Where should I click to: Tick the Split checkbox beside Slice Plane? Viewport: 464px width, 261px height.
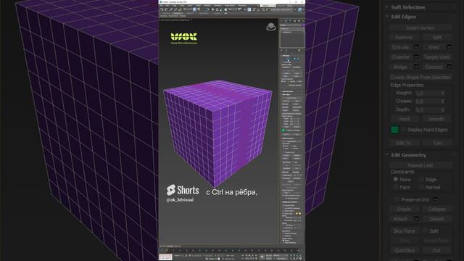[426, 231]
